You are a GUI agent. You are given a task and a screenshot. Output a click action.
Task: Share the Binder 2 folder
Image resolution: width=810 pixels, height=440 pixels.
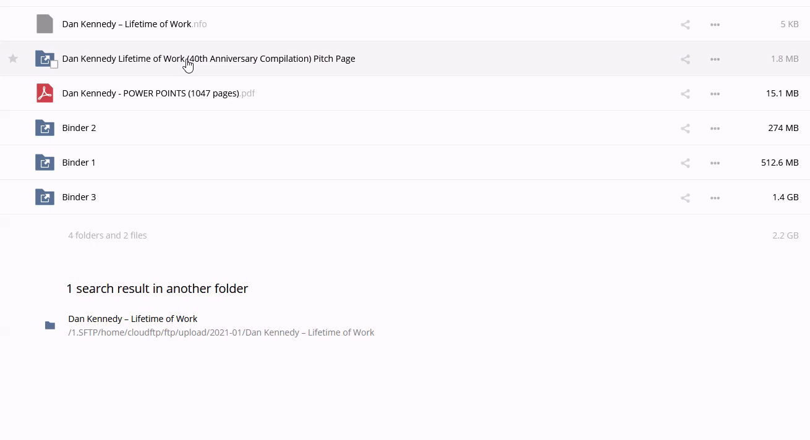tap(685, 129)
